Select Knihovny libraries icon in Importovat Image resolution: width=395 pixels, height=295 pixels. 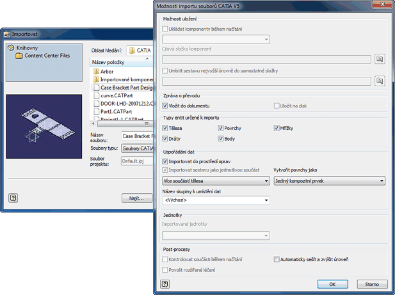click(11, 47)
